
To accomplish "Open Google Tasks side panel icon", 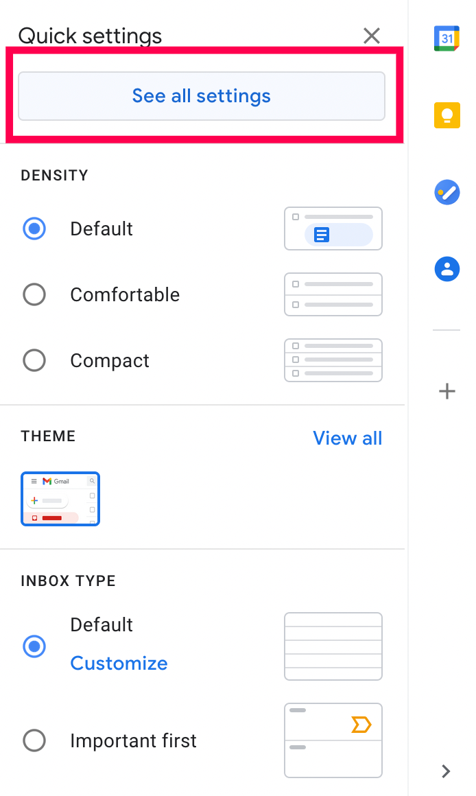I will [447, 192].
